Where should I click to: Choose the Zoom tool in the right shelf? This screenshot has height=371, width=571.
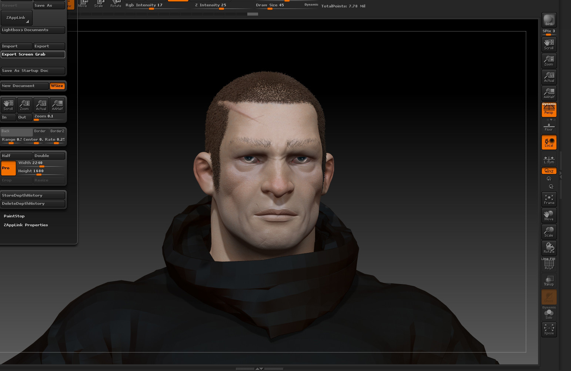click(548, 60)
